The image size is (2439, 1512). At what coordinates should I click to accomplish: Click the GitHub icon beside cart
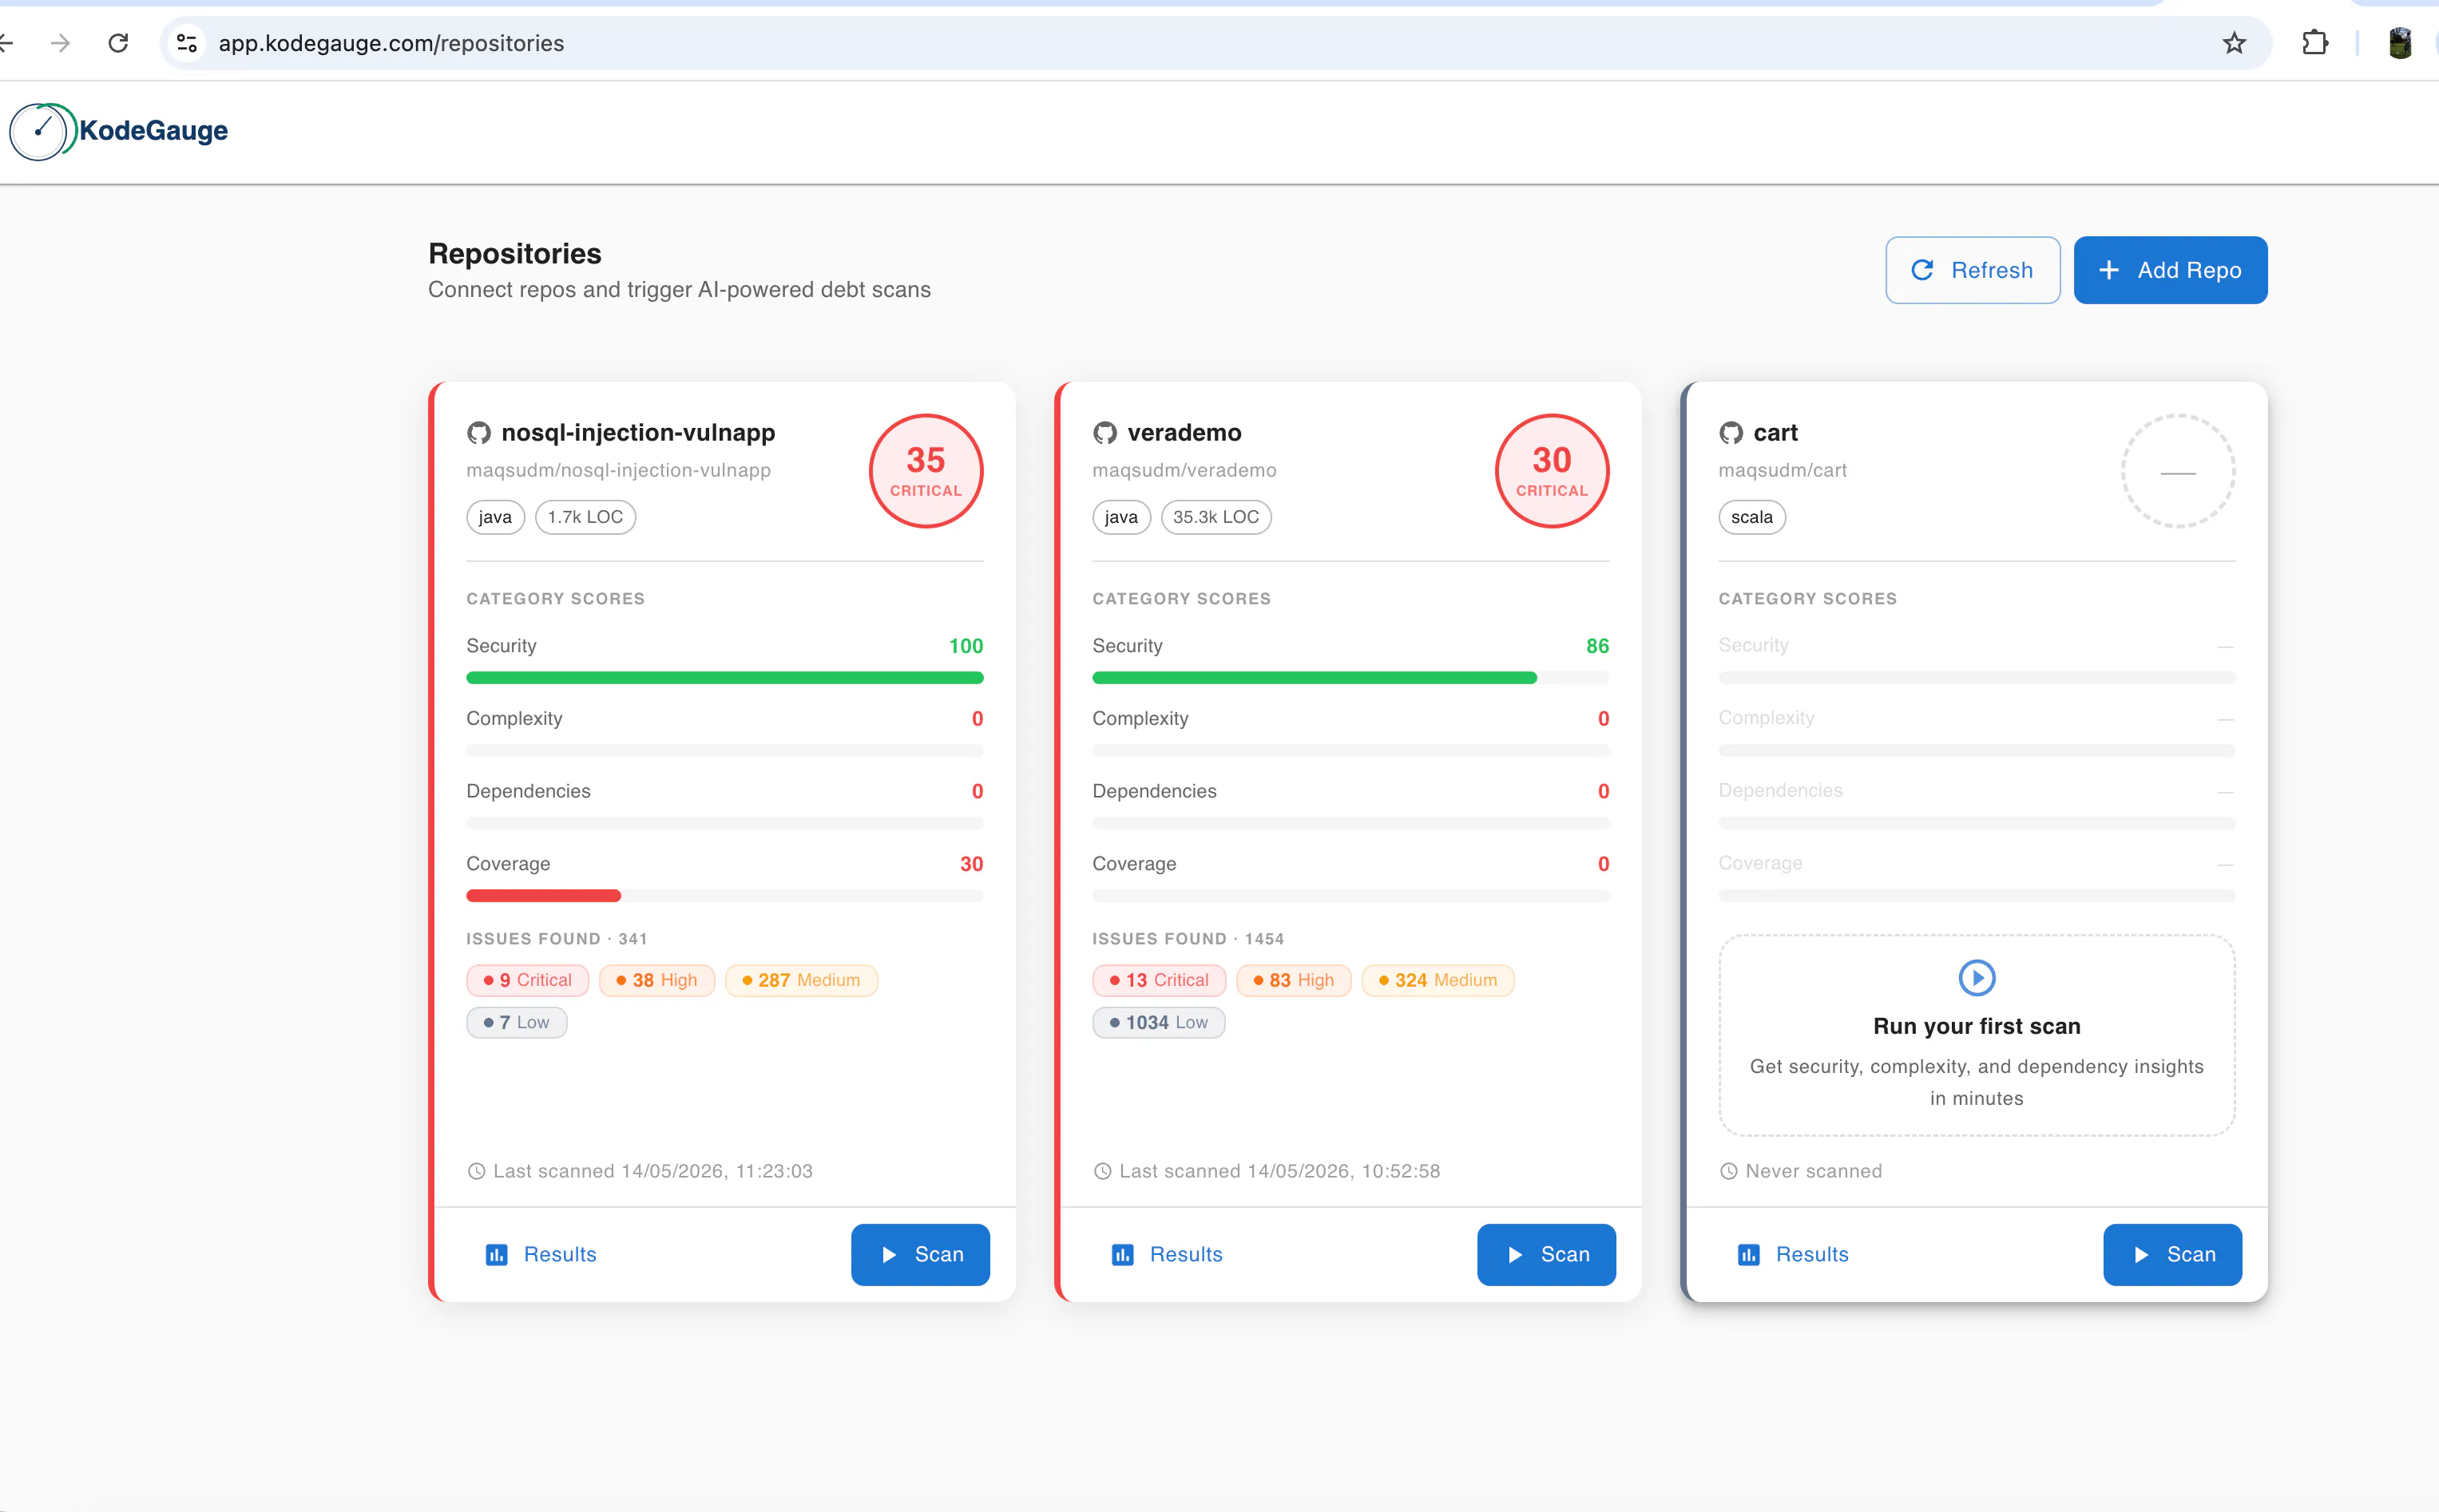pyautogui.click(x=1731, y=433)
